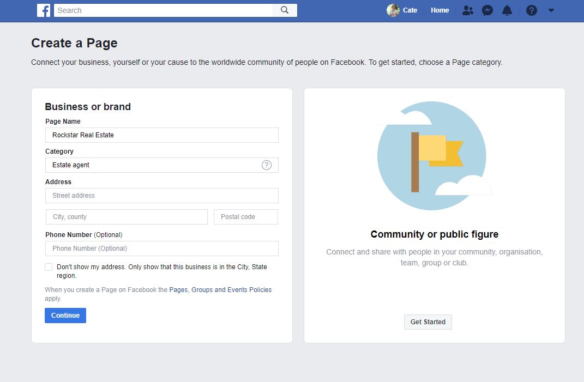Screen dimensions: 584x382
Task: Click the yellow flag community illustration
Action: pos(434,156)
